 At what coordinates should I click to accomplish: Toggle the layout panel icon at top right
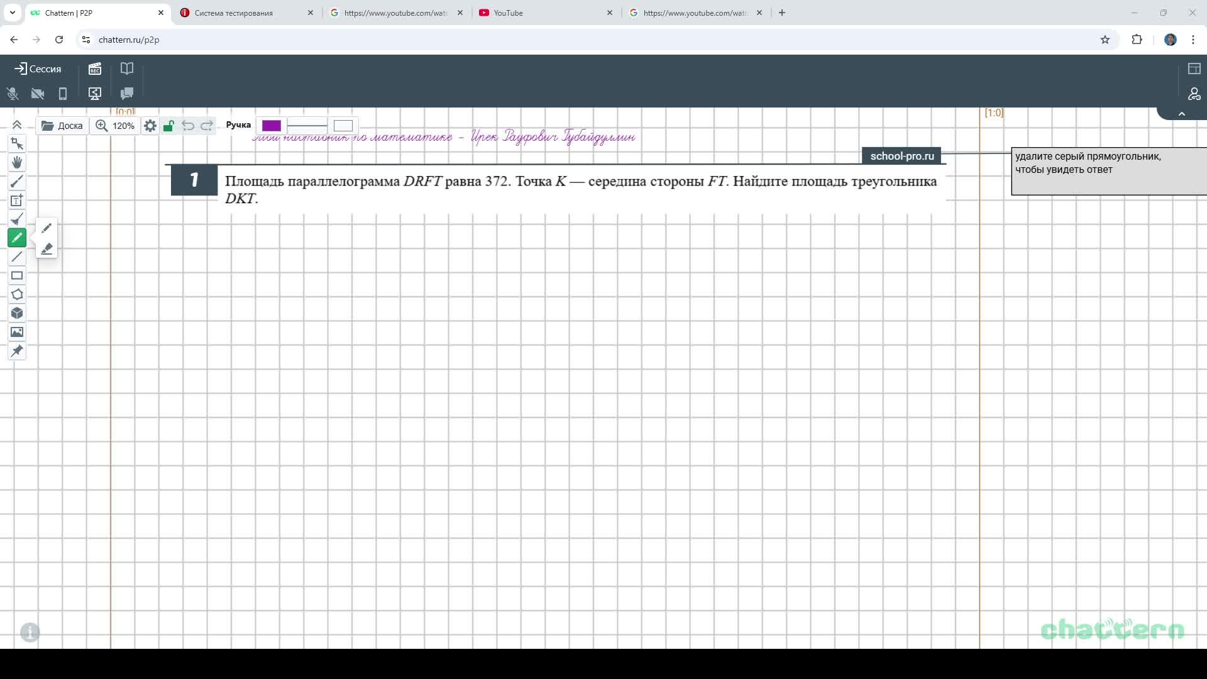(x=1194, y=69)
